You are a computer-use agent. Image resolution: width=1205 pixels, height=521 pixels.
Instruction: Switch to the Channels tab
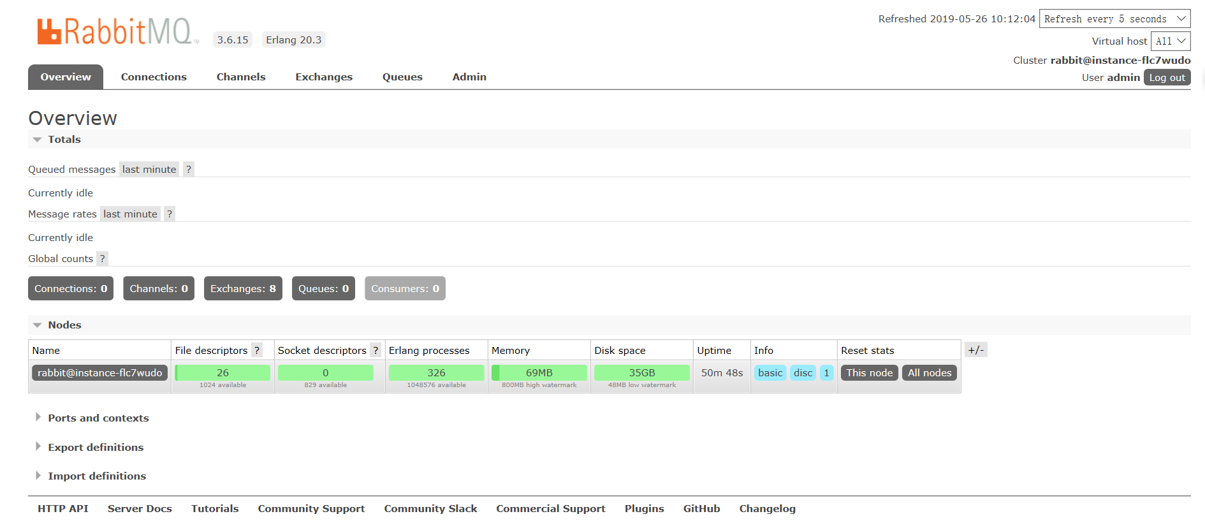(x=241, y=77)
